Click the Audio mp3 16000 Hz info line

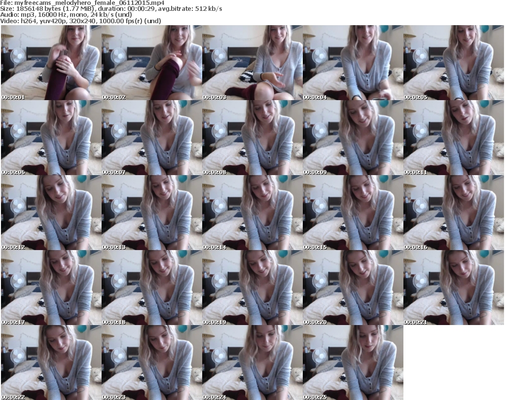pyautogui.click(x=66, y=15)
